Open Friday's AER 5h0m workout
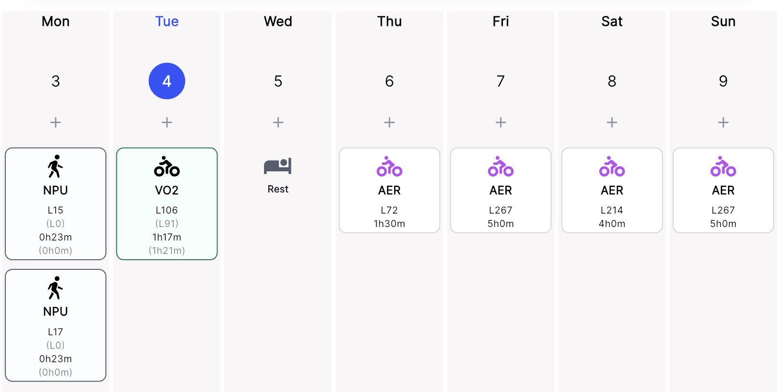779x392 pixels. click(501, 190)
